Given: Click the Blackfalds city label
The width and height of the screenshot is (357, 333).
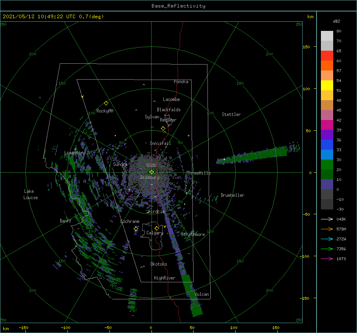Looking at the screenshot, I should [169, 110].
